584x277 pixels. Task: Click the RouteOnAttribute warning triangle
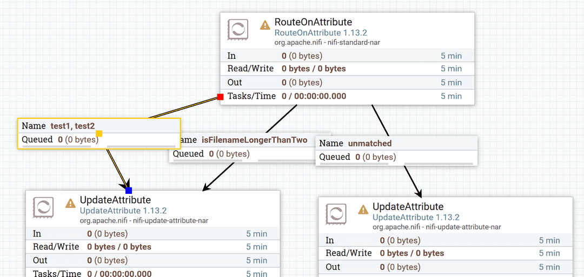[265, 25]
